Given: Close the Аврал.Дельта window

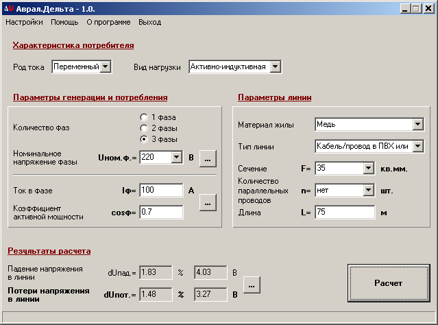Looking at the screenshot, I should pos(428,9).
